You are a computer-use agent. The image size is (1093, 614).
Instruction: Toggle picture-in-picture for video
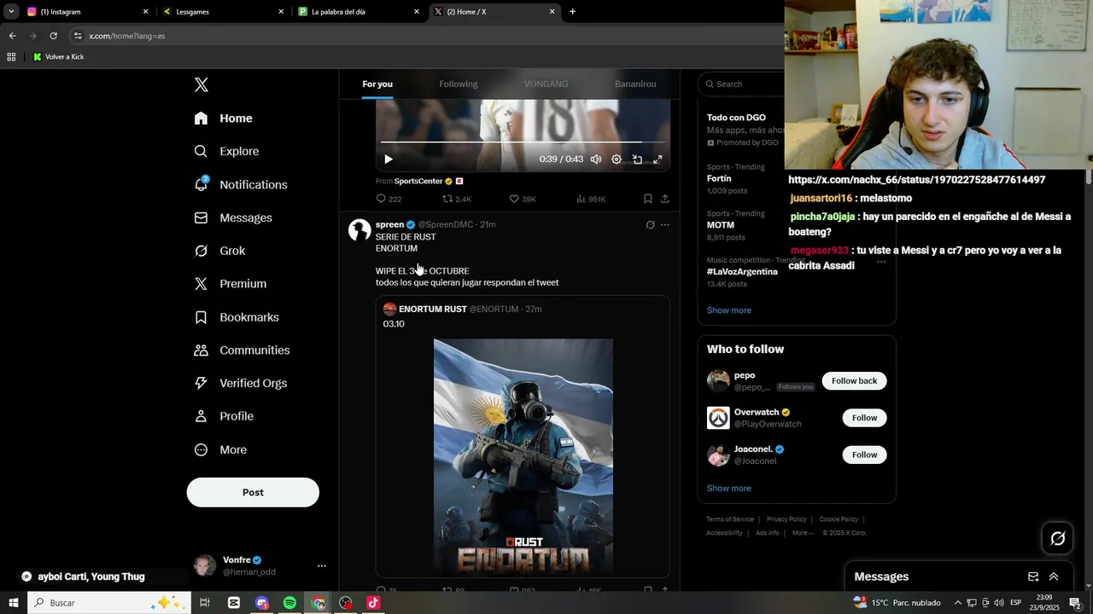637,159
